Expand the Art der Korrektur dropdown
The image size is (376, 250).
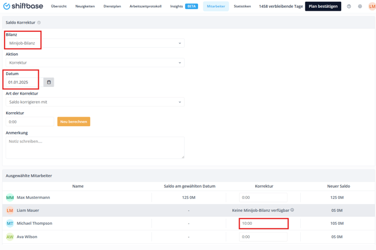coord(95,102)
